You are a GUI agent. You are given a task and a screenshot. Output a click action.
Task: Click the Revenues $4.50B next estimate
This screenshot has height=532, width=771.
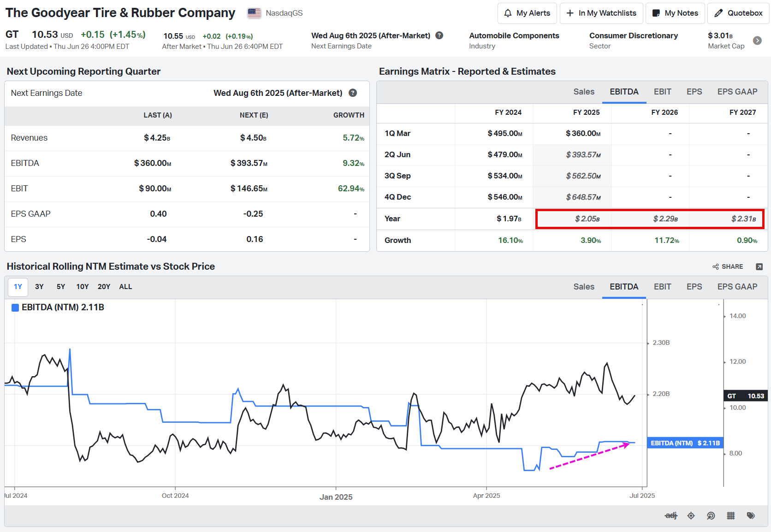point(253,138)
